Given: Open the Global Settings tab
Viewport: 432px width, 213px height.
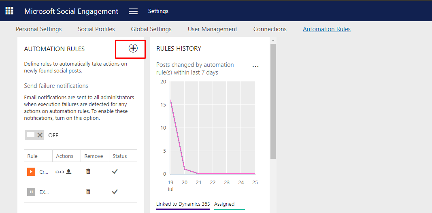Looking at the screenshot, I should click(151, 29).
